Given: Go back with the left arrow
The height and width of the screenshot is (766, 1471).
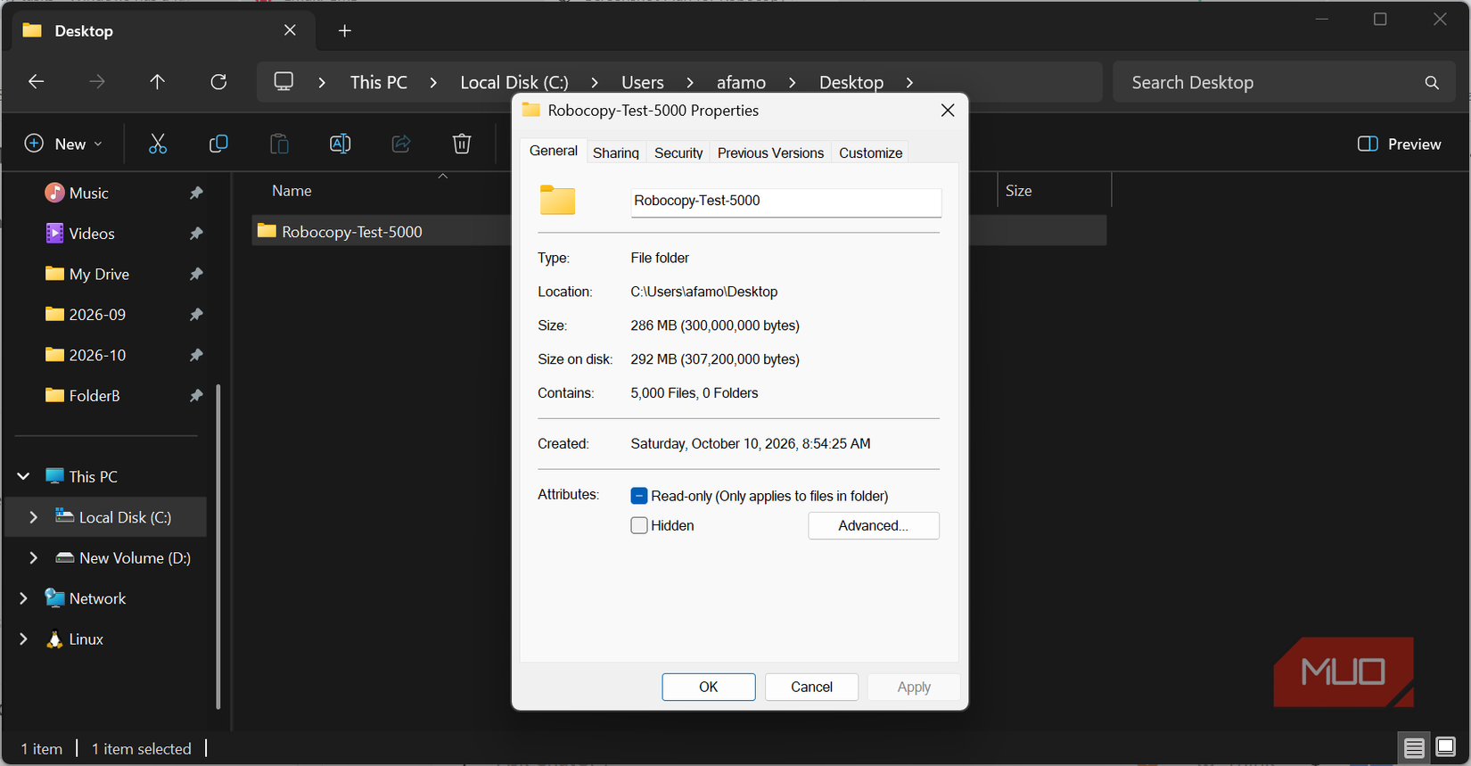Looking at the screenshot, I should click(37, 82).
